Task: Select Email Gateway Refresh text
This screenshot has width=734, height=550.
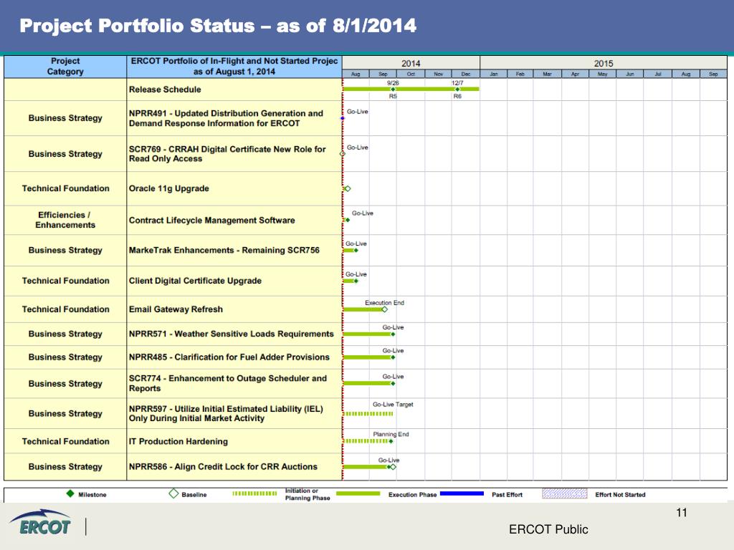Action: tap(176, 309)
